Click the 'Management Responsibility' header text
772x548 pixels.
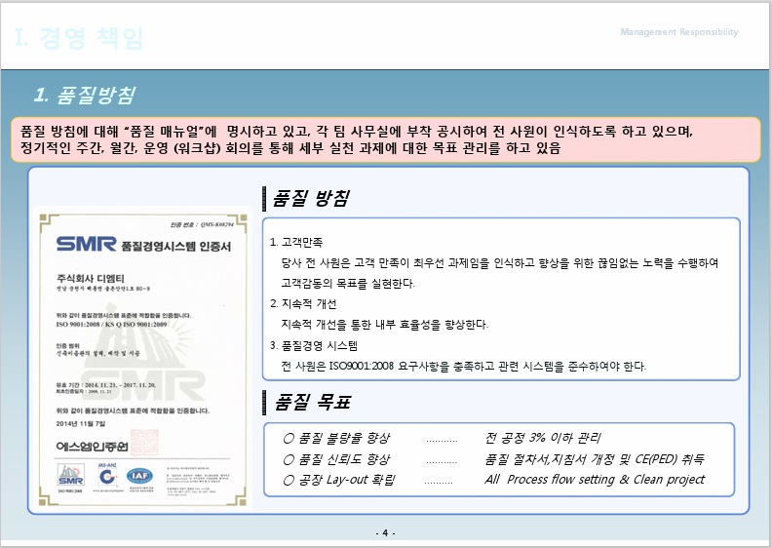click(x=679, y=32)
